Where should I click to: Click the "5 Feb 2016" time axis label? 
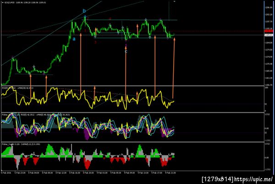pos(6,173)
